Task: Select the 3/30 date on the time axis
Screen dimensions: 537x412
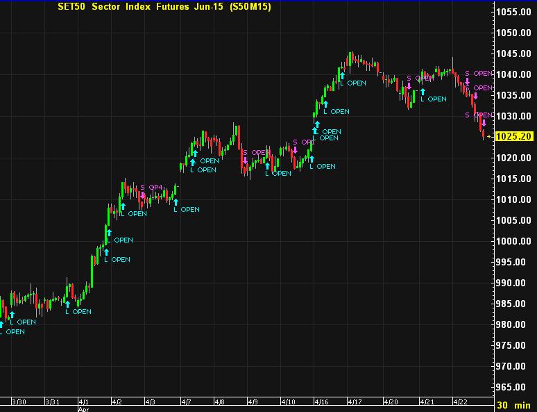Action: (21, 402)
